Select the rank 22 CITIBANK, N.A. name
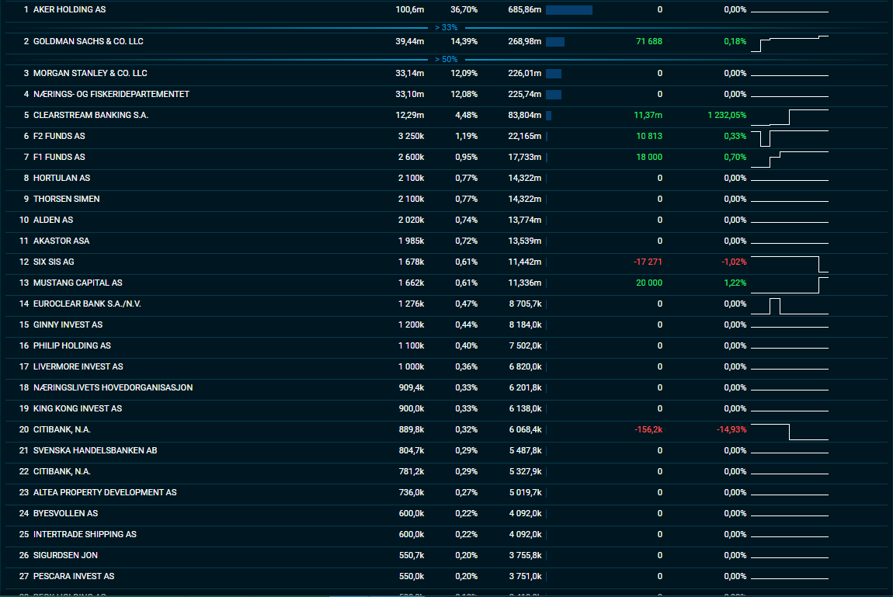This screenshot has width=893, height=597. [x=62, y=472]
